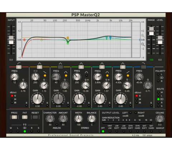
Task: Set ROUTE to M
Action: [x=158, y=92]
